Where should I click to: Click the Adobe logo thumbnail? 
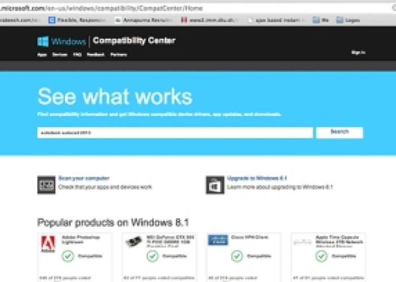point(48,244)
